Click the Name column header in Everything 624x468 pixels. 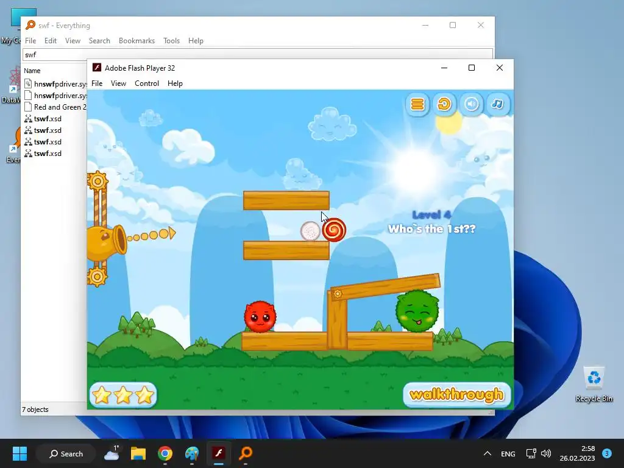tap(32, 71)
